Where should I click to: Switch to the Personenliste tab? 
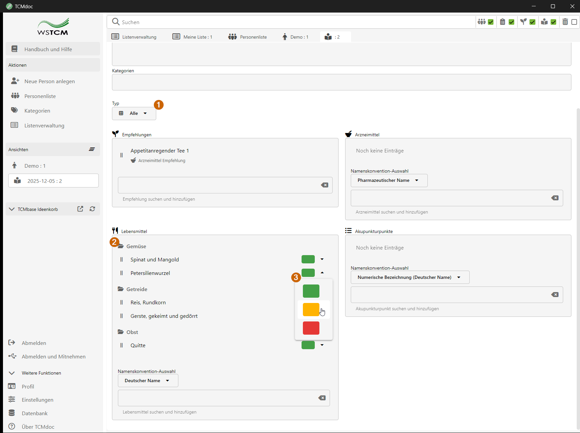247,37
